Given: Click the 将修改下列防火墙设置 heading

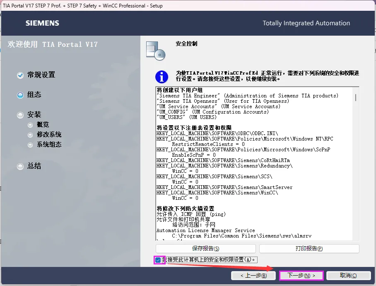Looking at the screenshot, I should [x=186, y=209].
